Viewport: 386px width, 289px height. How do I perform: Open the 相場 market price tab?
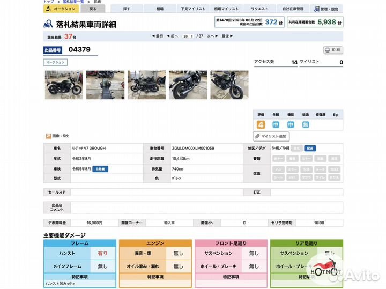pyautogui.click(x=160, y=9)
